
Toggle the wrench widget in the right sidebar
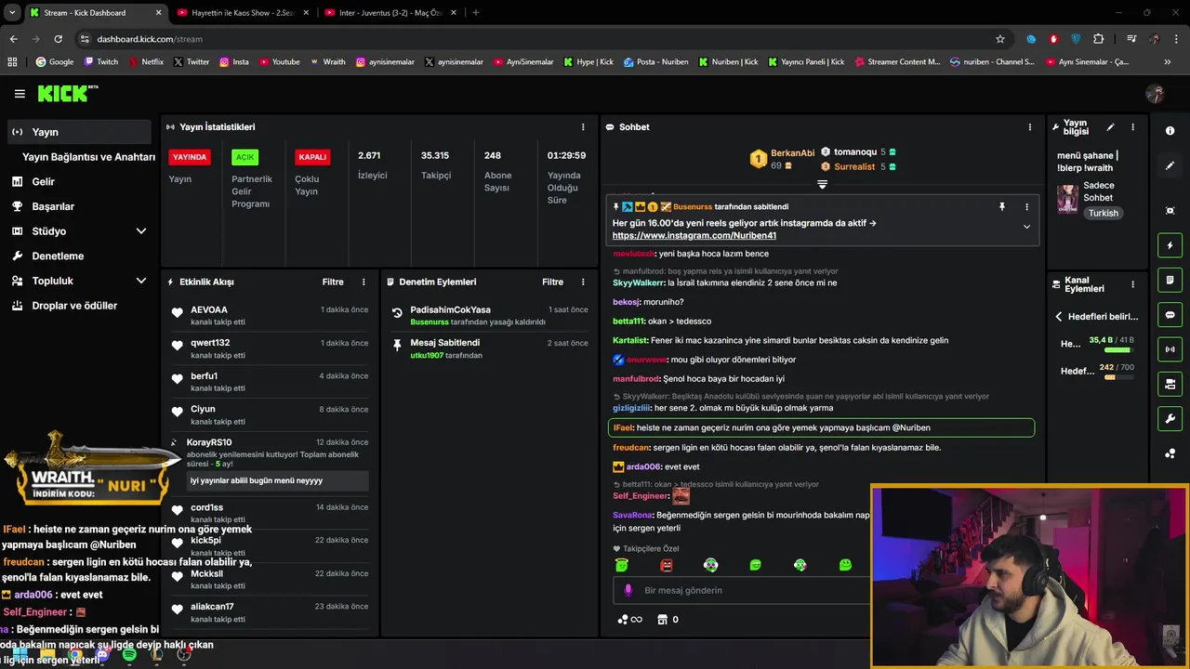coord(1170,419)
